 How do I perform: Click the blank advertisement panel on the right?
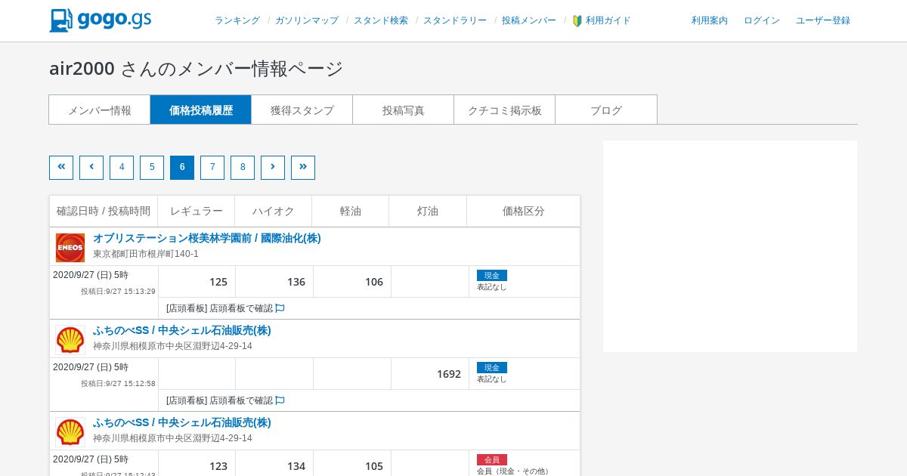coord(730,246)
